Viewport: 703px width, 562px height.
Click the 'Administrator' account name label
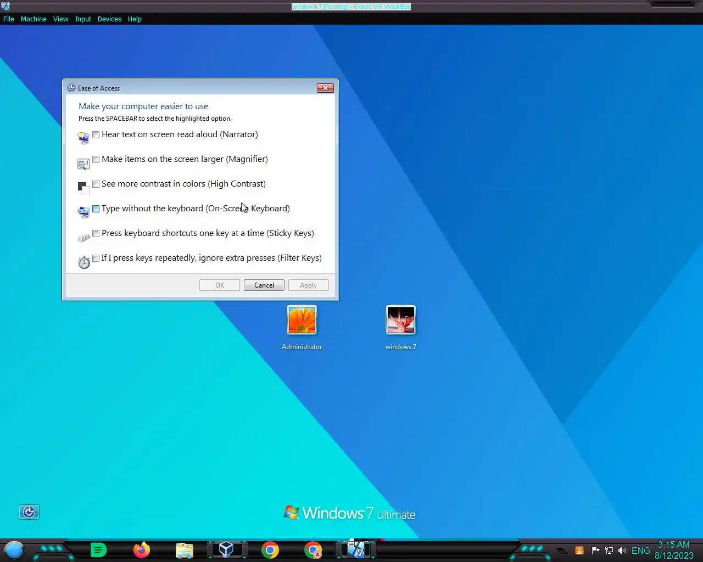pyautogui.click(x=302, y=347)
